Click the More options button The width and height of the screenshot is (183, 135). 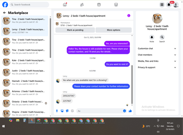pyautogui.click(x=113, y=30)
